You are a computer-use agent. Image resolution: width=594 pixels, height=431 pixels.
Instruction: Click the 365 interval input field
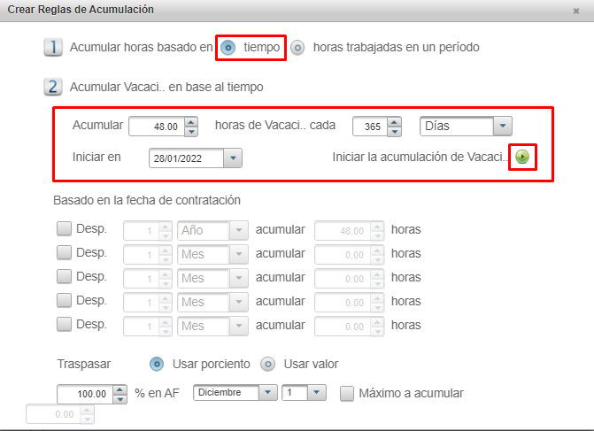coord(368,127)
